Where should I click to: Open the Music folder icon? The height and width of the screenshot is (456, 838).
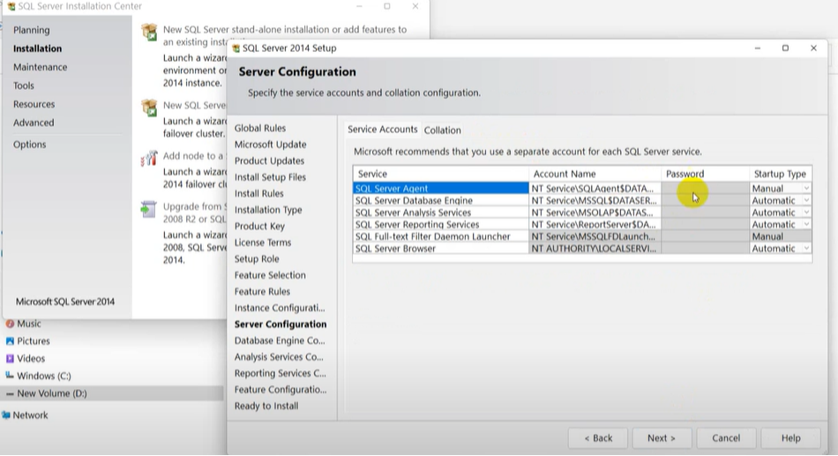(10, 324)
